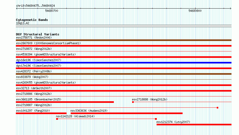Click the start marker of esv2718888
Screen dimensions: 239x135
tap(133, 102)
